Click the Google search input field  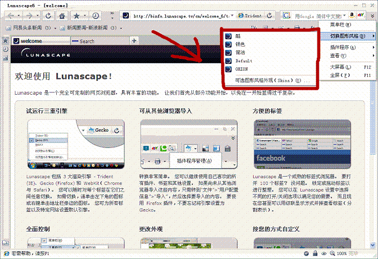click(x=318, y=16)
